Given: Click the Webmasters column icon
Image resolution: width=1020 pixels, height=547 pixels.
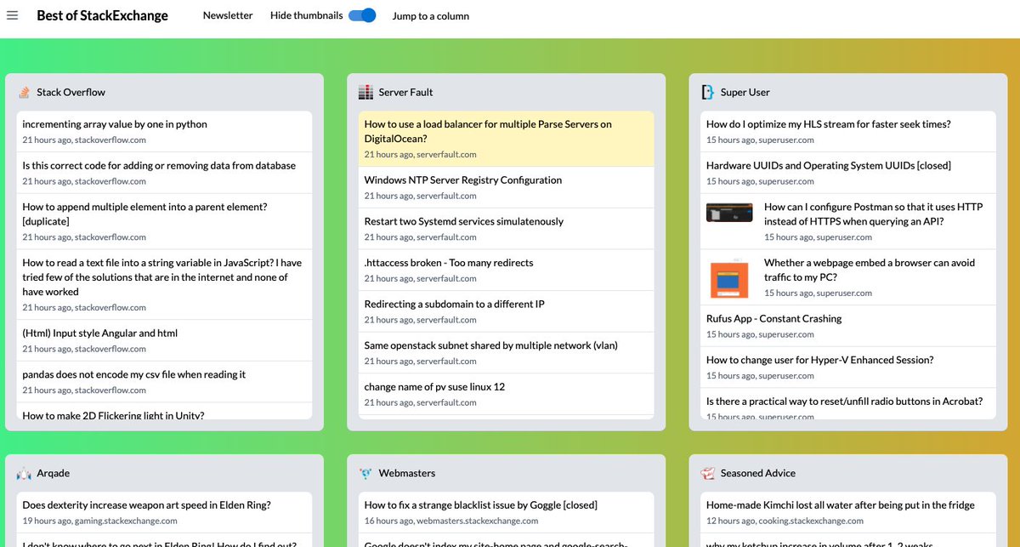Looking at the screenshot, I should [x=365, y=473].
